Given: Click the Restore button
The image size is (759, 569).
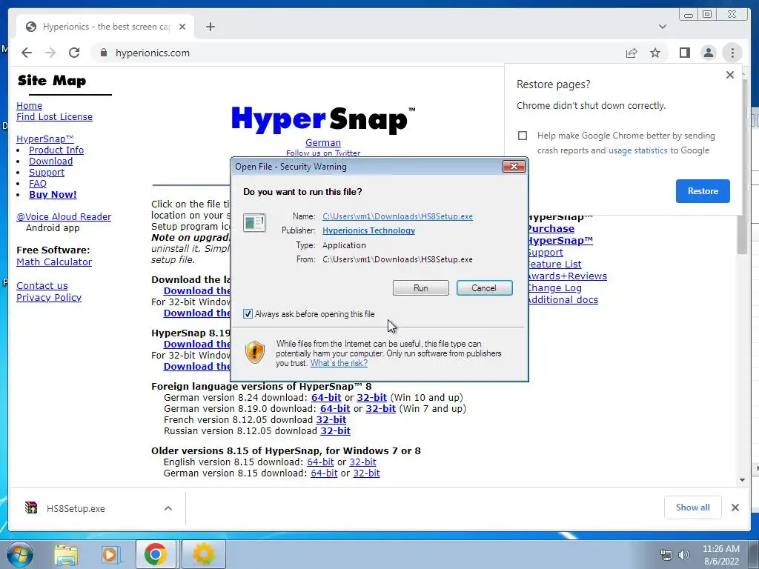Looking at the screenshot, I should 703,191.
